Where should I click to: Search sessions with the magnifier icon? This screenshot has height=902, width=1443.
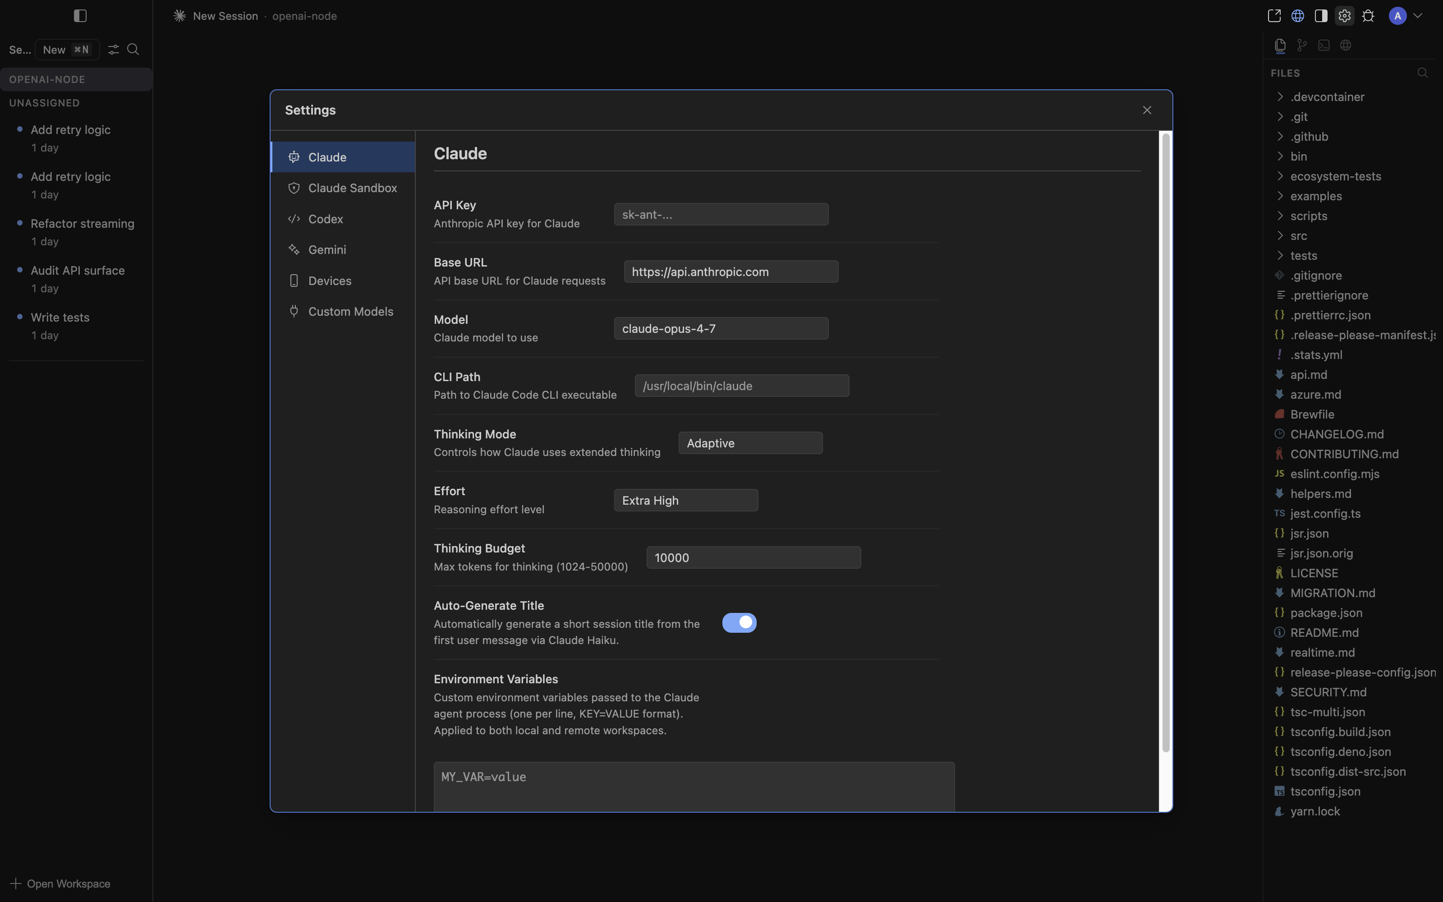click(x=133, y=50)
